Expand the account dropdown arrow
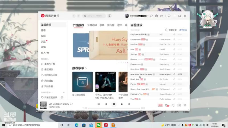This screenshot has height=128, width=228. point(148,16)
